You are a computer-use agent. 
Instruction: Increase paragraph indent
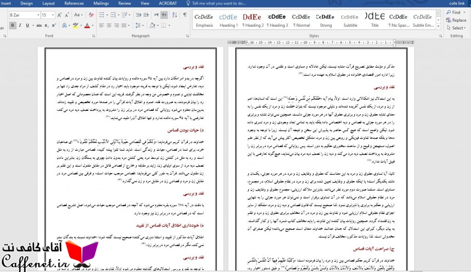(146, 15)
